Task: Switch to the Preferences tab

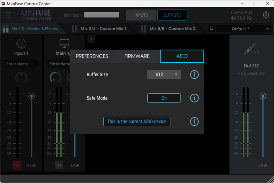Action: coord(92,56)
